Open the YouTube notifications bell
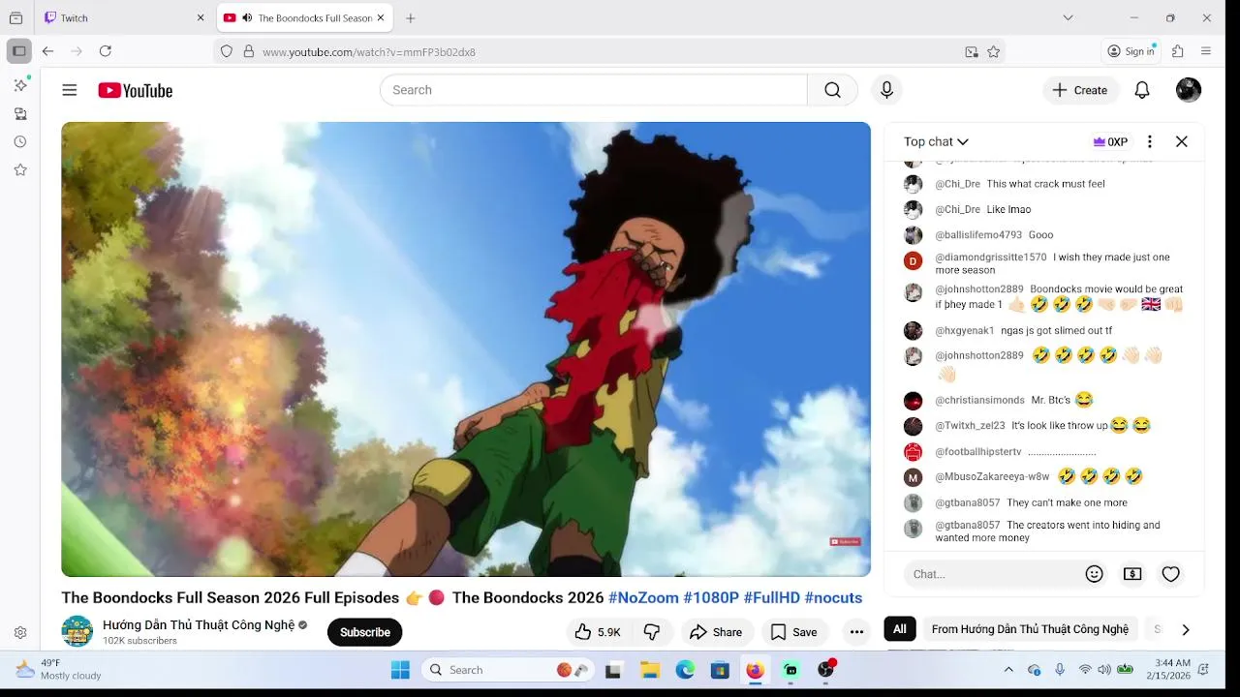The image size is (1240, 697). [x=1142, y=90]
